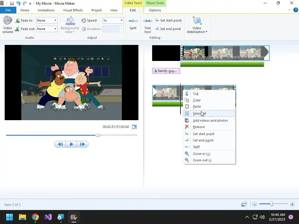Screen dimensions: 299x224
Task: Click the Help question mark icon
Action: point(295,10)
